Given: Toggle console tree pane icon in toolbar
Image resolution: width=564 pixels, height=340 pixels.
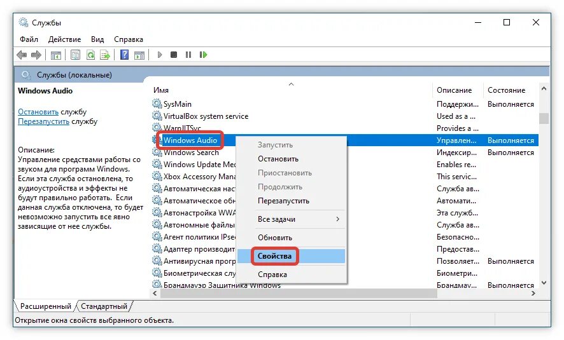Looking at the screenshot, I should click(56, 55).
